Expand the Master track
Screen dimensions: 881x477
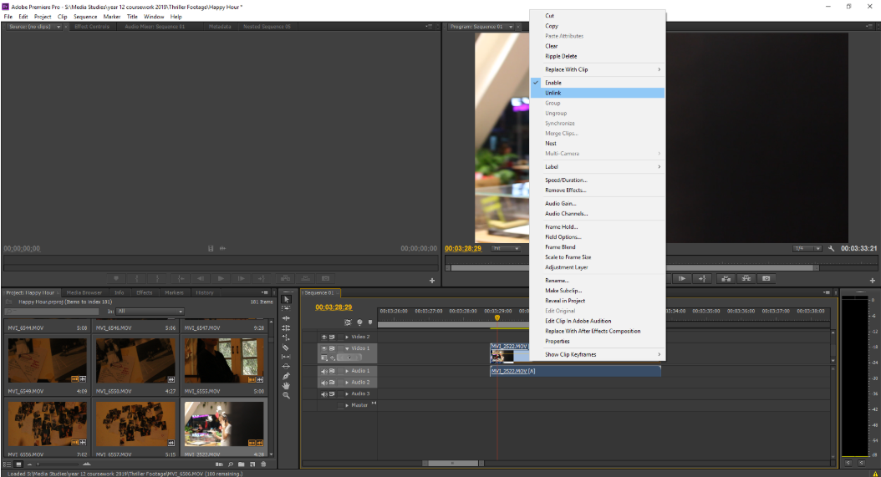click(x=347, y=405)
